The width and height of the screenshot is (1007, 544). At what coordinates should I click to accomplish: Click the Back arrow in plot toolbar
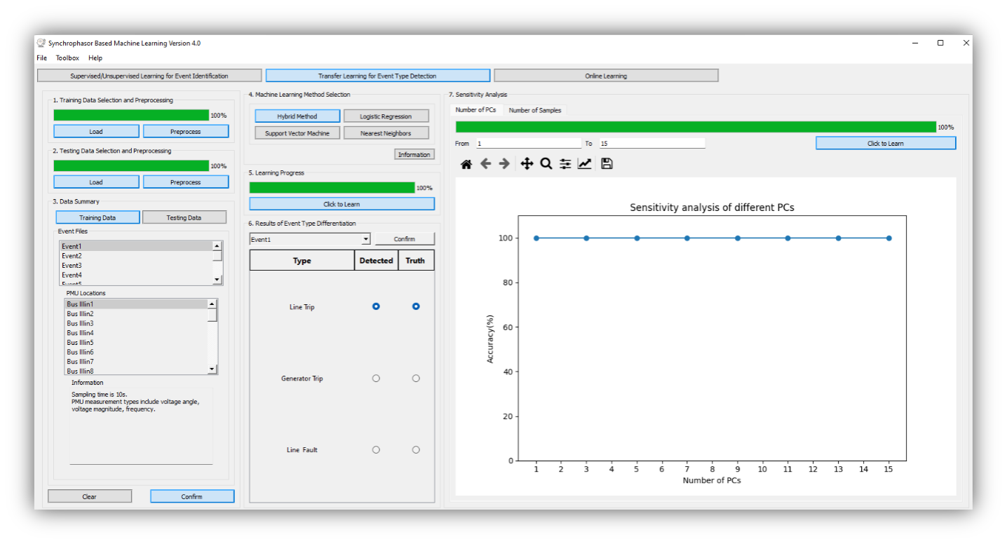click(x=485, y=164)
